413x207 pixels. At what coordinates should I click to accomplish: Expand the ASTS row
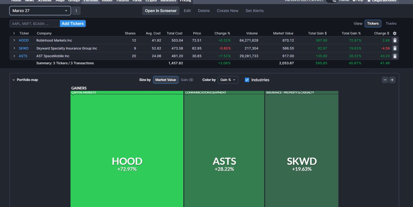coord(14,56)
